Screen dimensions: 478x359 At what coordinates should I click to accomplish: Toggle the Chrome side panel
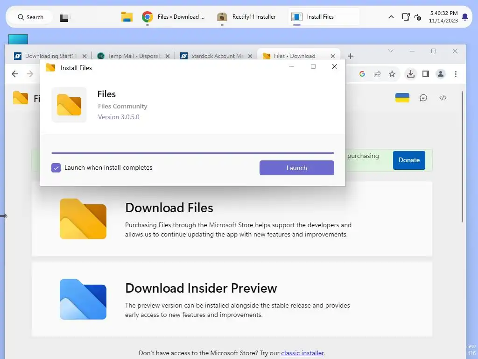426,74
